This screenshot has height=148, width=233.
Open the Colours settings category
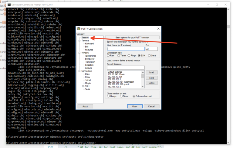click(88, 68)
